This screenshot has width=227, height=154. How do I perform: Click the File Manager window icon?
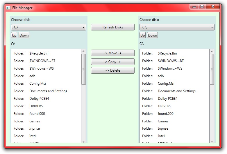(x=8, y=8)
